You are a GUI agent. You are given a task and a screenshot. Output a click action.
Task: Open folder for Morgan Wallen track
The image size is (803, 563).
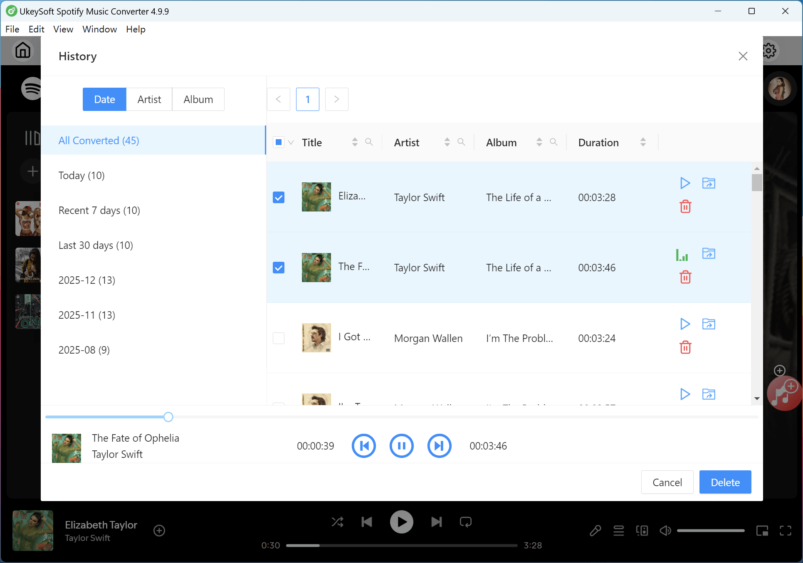[x=709, y=324]
